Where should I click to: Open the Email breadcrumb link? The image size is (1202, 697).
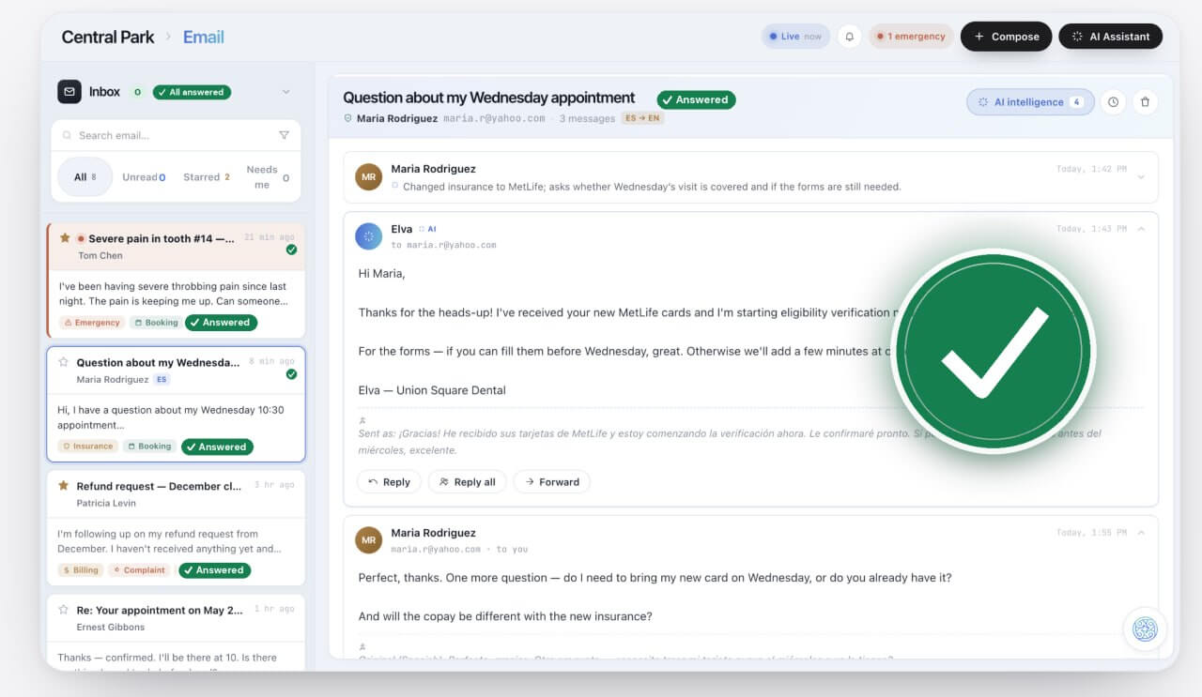203,38
